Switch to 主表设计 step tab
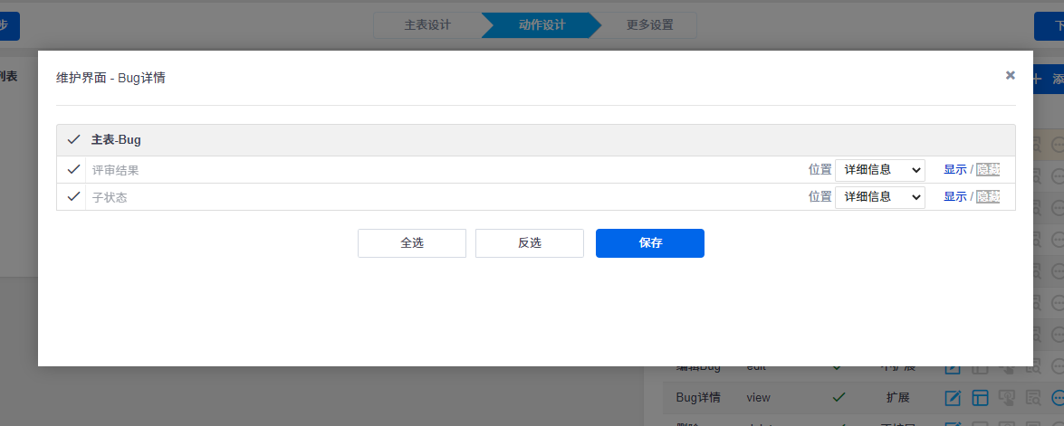The image size is (1064, 426). (427, 25)
